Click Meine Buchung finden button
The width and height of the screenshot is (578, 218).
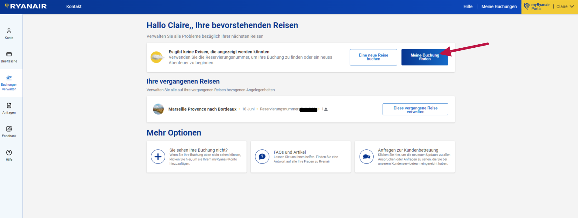pos(425,57)
